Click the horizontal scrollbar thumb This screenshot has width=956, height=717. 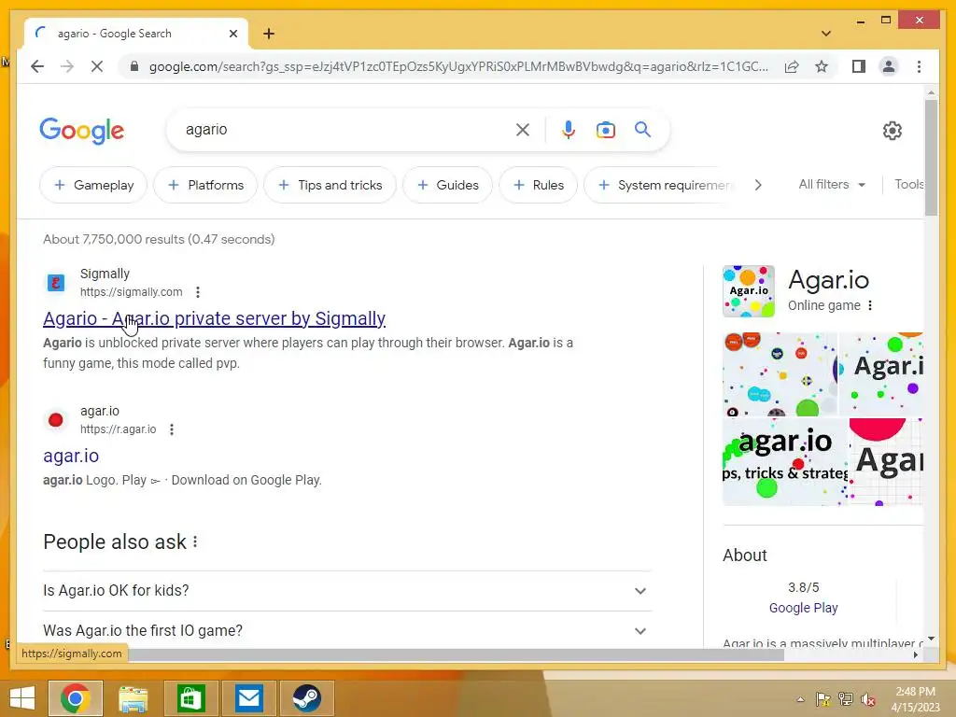456,654
